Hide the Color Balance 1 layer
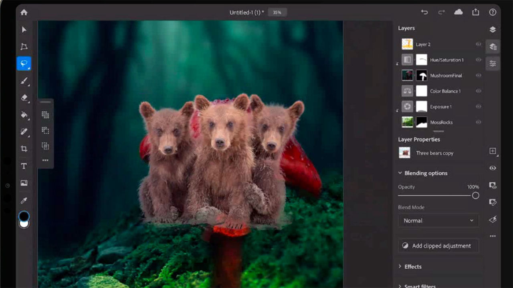The image size is (513, 288). coord(478,91)
